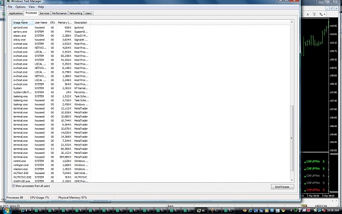
Task: Switch to the Processes tab
Action: (31, 13)
